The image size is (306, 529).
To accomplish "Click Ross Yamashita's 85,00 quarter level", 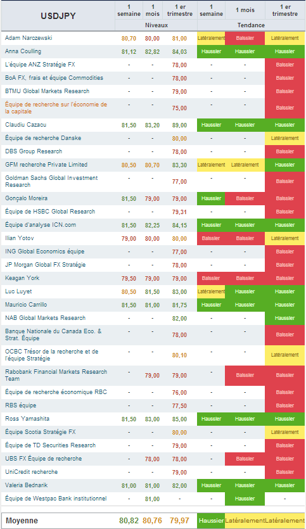I will [x=179, y=419].
